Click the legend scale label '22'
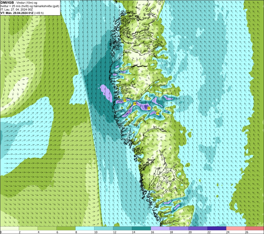 click(209, 232)
